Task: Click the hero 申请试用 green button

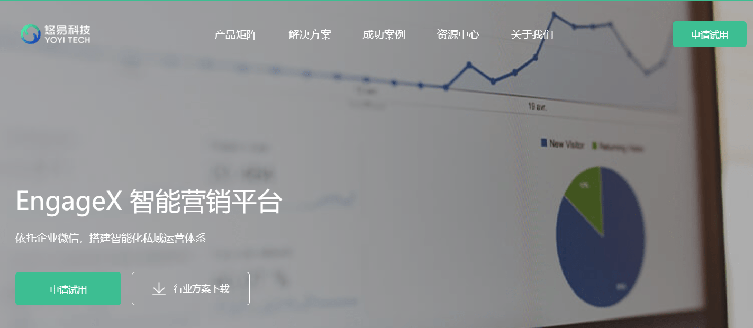Action: click(x=68, y=289)
